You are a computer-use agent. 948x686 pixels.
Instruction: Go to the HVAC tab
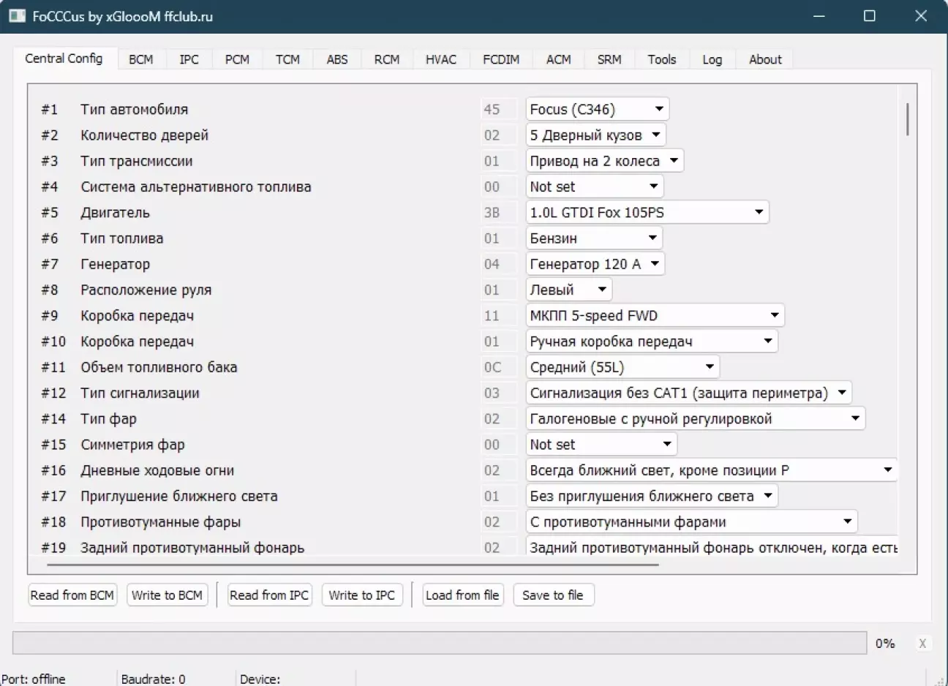pyautogui.click(x=440, y=60)
